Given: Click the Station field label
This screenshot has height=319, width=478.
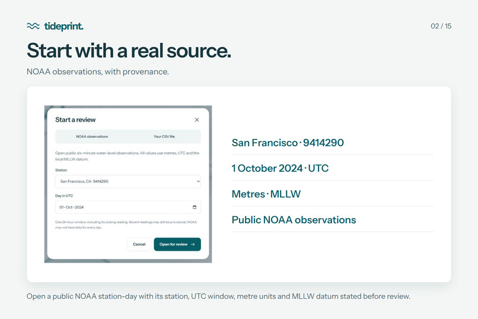Looking at the screenshot, I should pos(61,170).
